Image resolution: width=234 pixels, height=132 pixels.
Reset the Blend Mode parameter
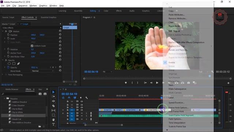click(60, 70)
